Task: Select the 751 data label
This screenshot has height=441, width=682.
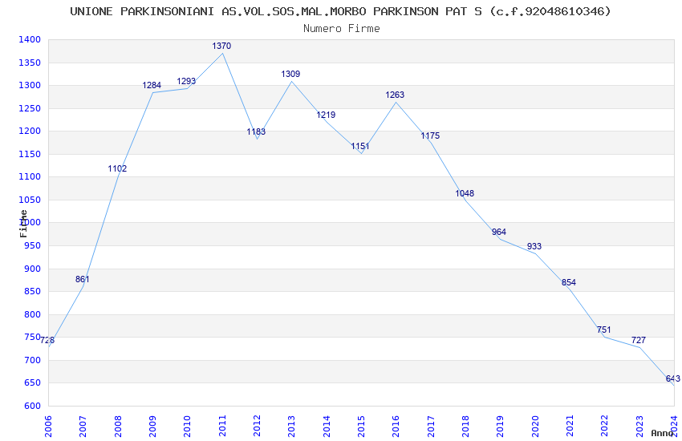Action: point(603,330)
